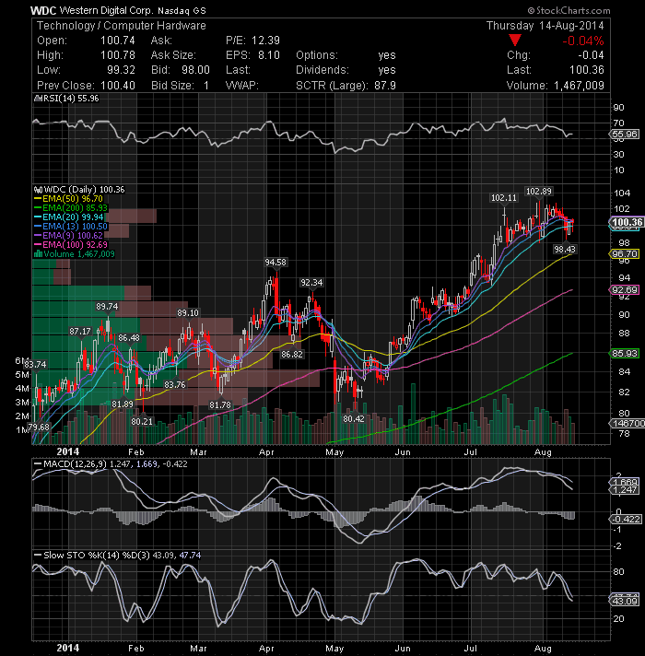Screen dimensions: 645x656
Task: Click the -0.422 MACD histogram axis tag
Action: [626, 520]
